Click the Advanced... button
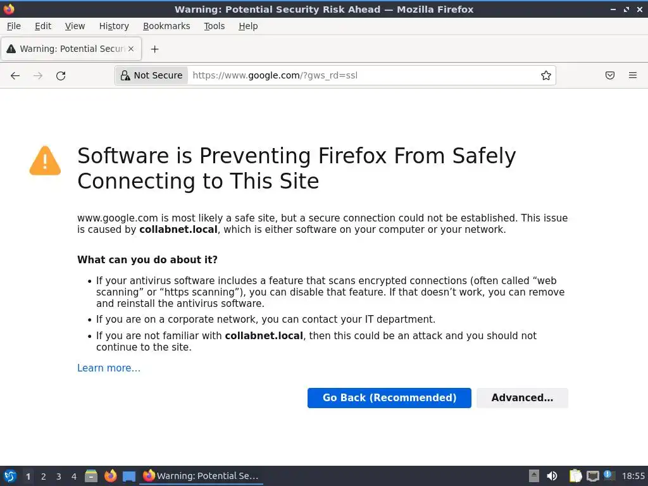This screenshot has height=486, width=648. tap(522, 398)
